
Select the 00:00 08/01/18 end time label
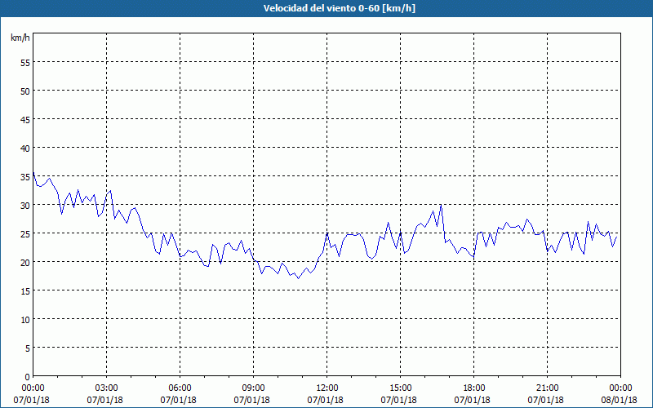tap(620, 394)
